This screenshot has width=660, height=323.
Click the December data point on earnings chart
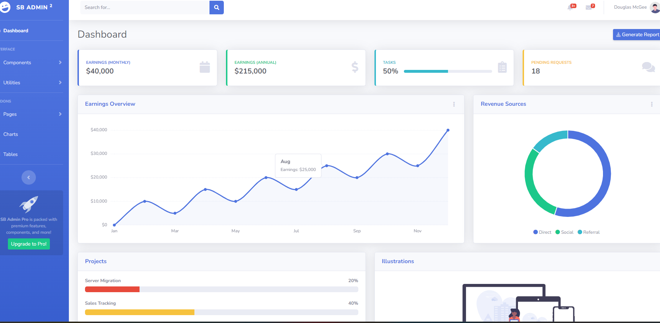448,130
